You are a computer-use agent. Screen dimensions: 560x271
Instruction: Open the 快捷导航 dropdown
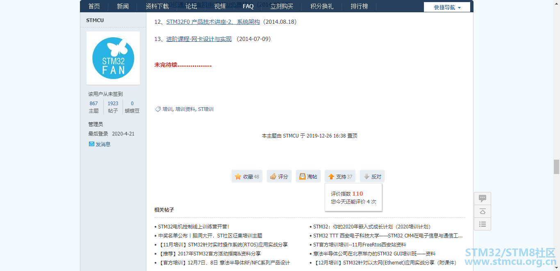[x=447, y=7]
